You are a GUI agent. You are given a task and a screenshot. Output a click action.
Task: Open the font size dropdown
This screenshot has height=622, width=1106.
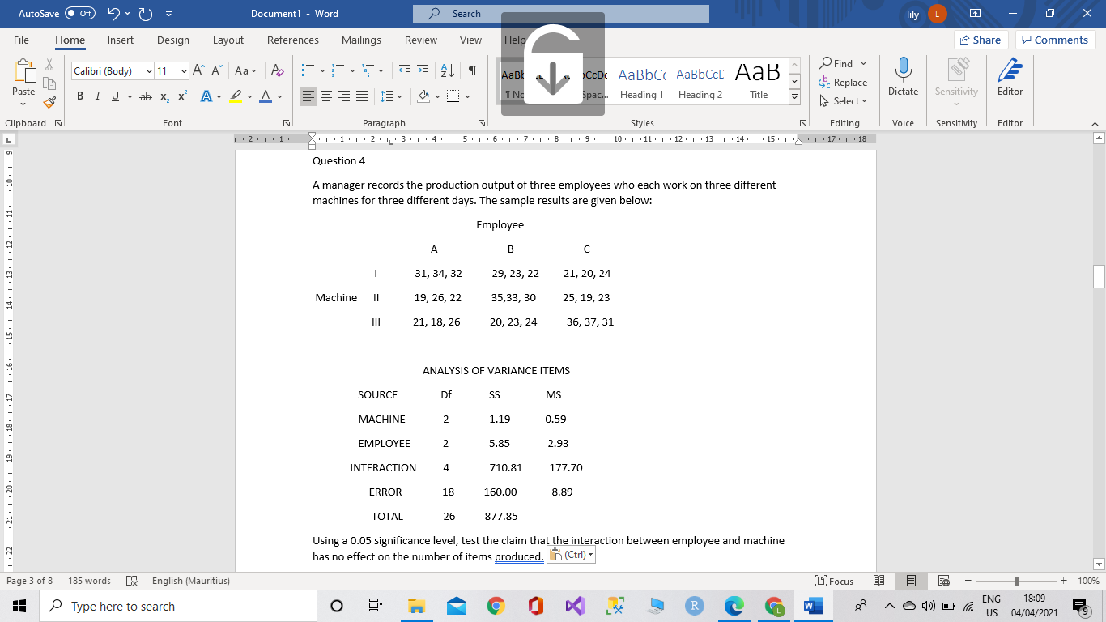pos(182,70)
